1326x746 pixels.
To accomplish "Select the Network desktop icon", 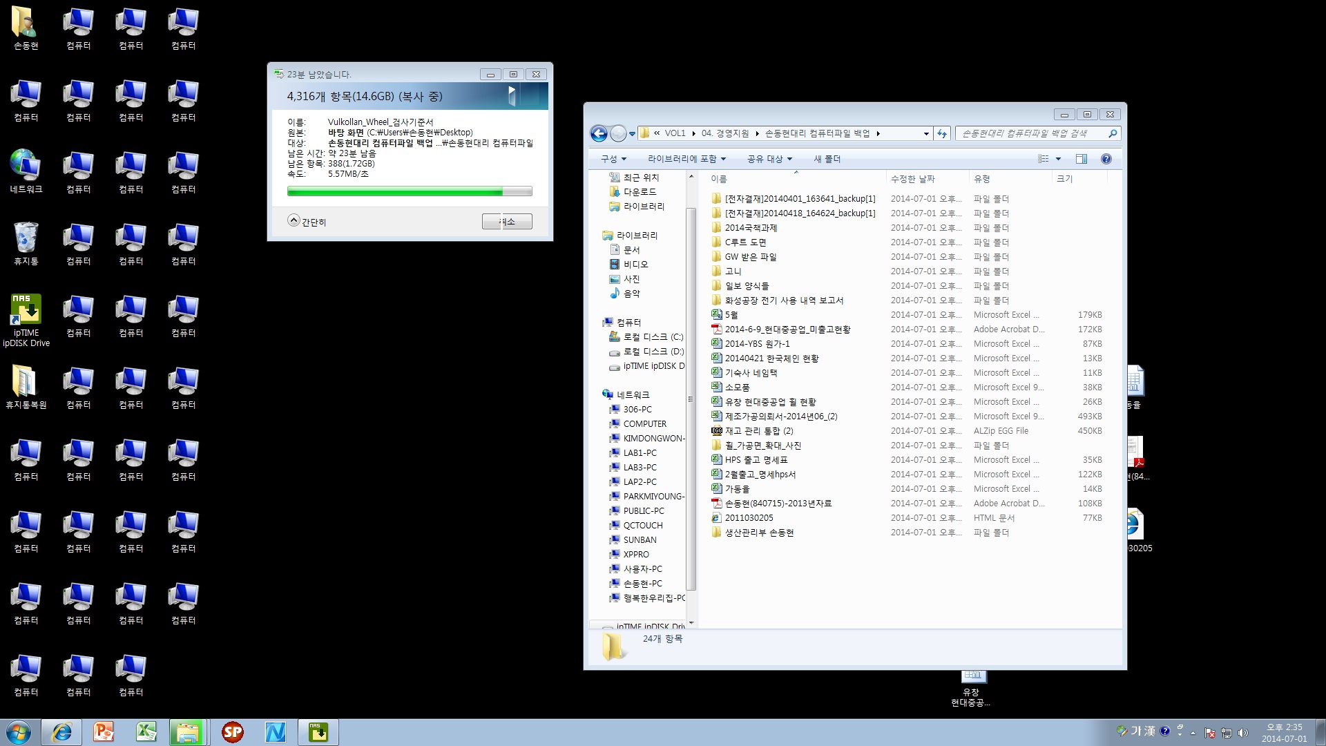I will (26, 171).
